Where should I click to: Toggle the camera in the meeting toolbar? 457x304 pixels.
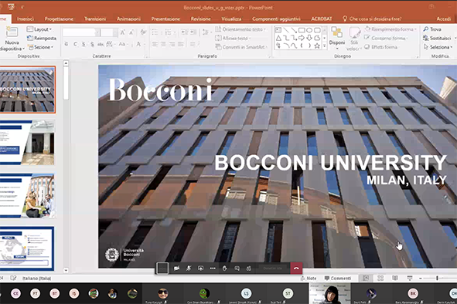click(176, 268)
